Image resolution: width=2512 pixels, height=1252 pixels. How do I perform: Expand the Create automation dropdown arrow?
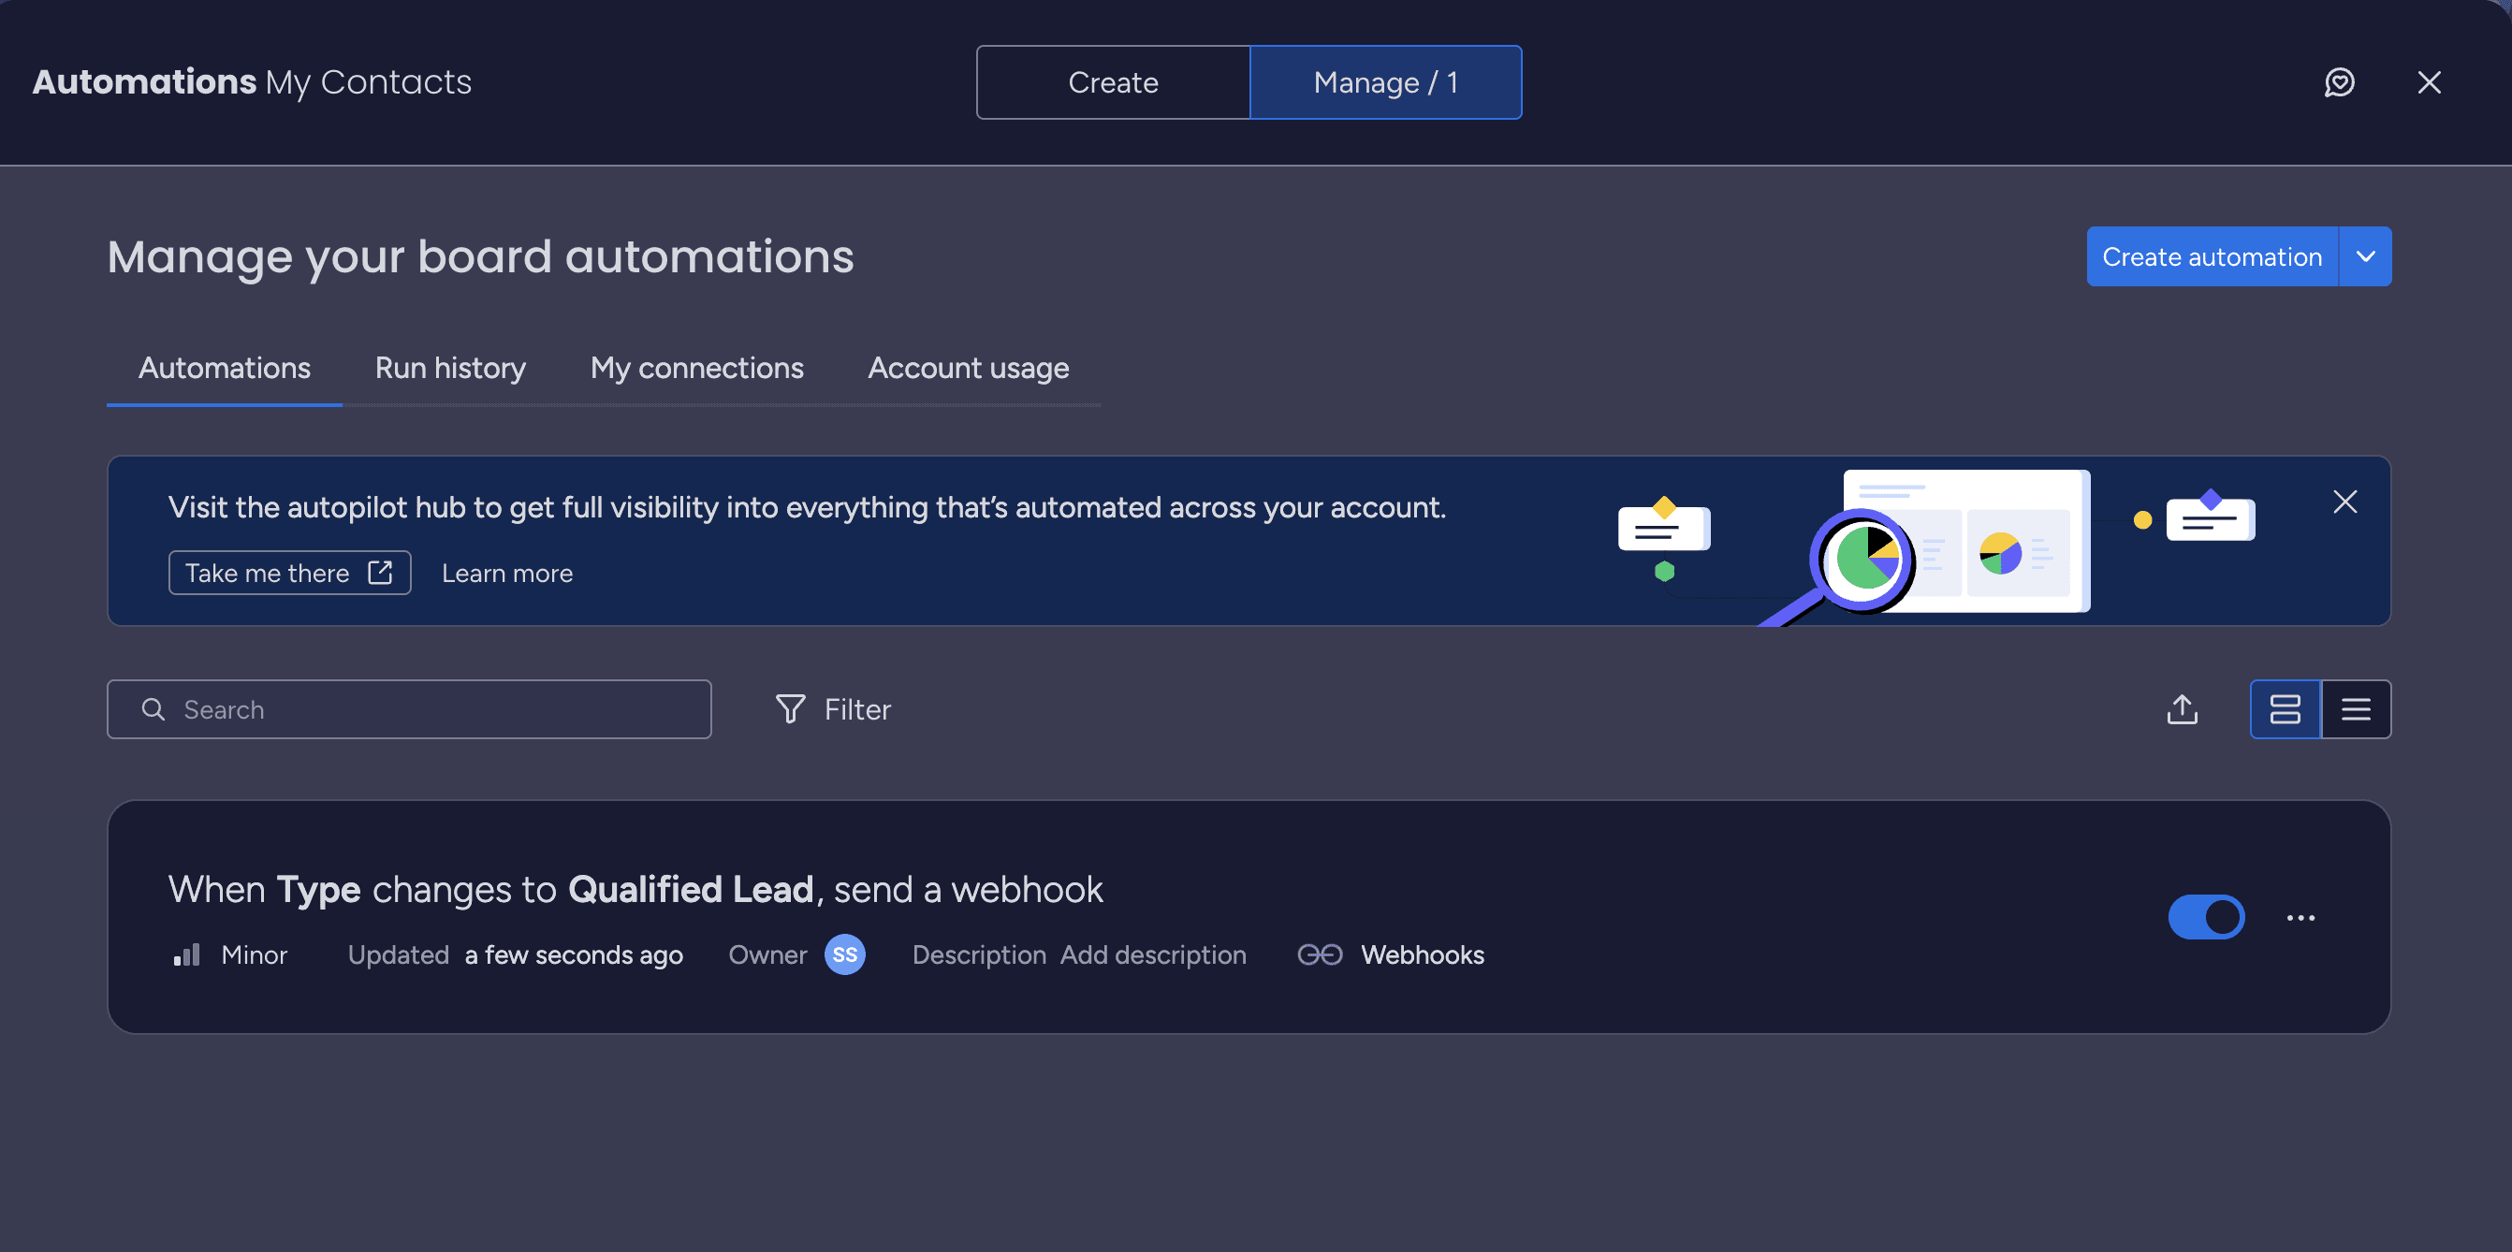pos(2366,256)
